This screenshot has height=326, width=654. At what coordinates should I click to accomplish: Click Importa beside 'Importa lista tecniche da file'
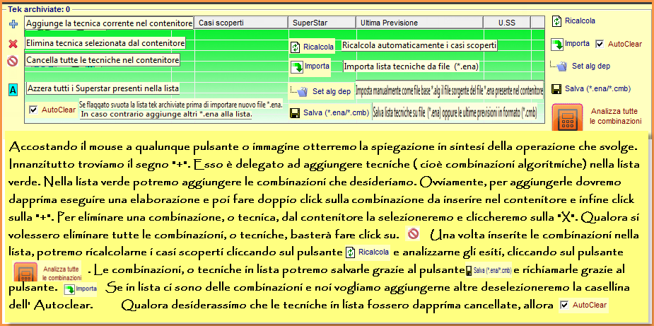(x=310, y=66)
